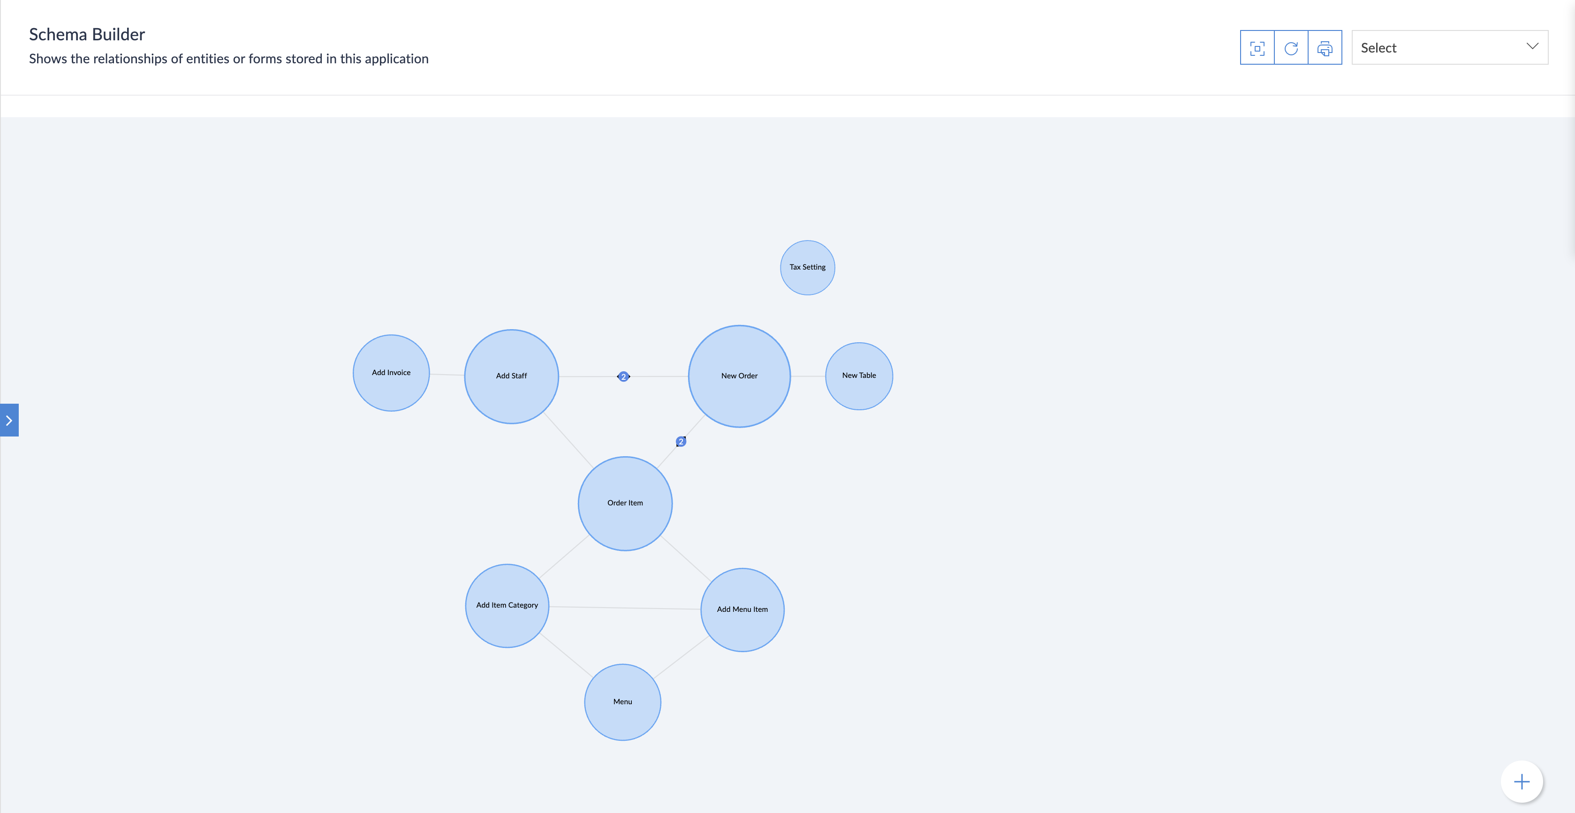
Task: Click the dropdown chevron arrow
Action: [x=1531, y=46]
